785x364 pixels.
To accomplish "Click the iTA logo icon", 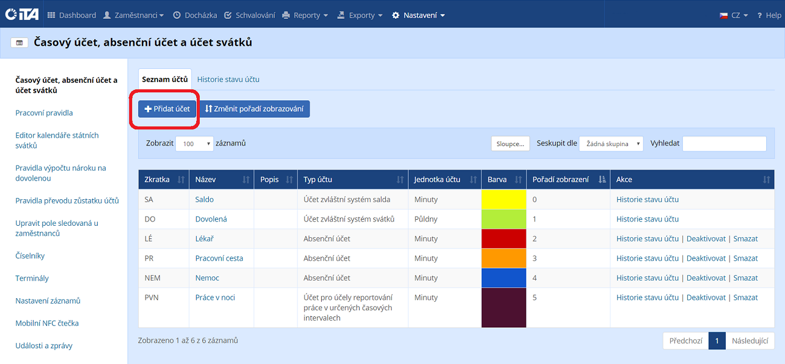I will coord(22,15).
